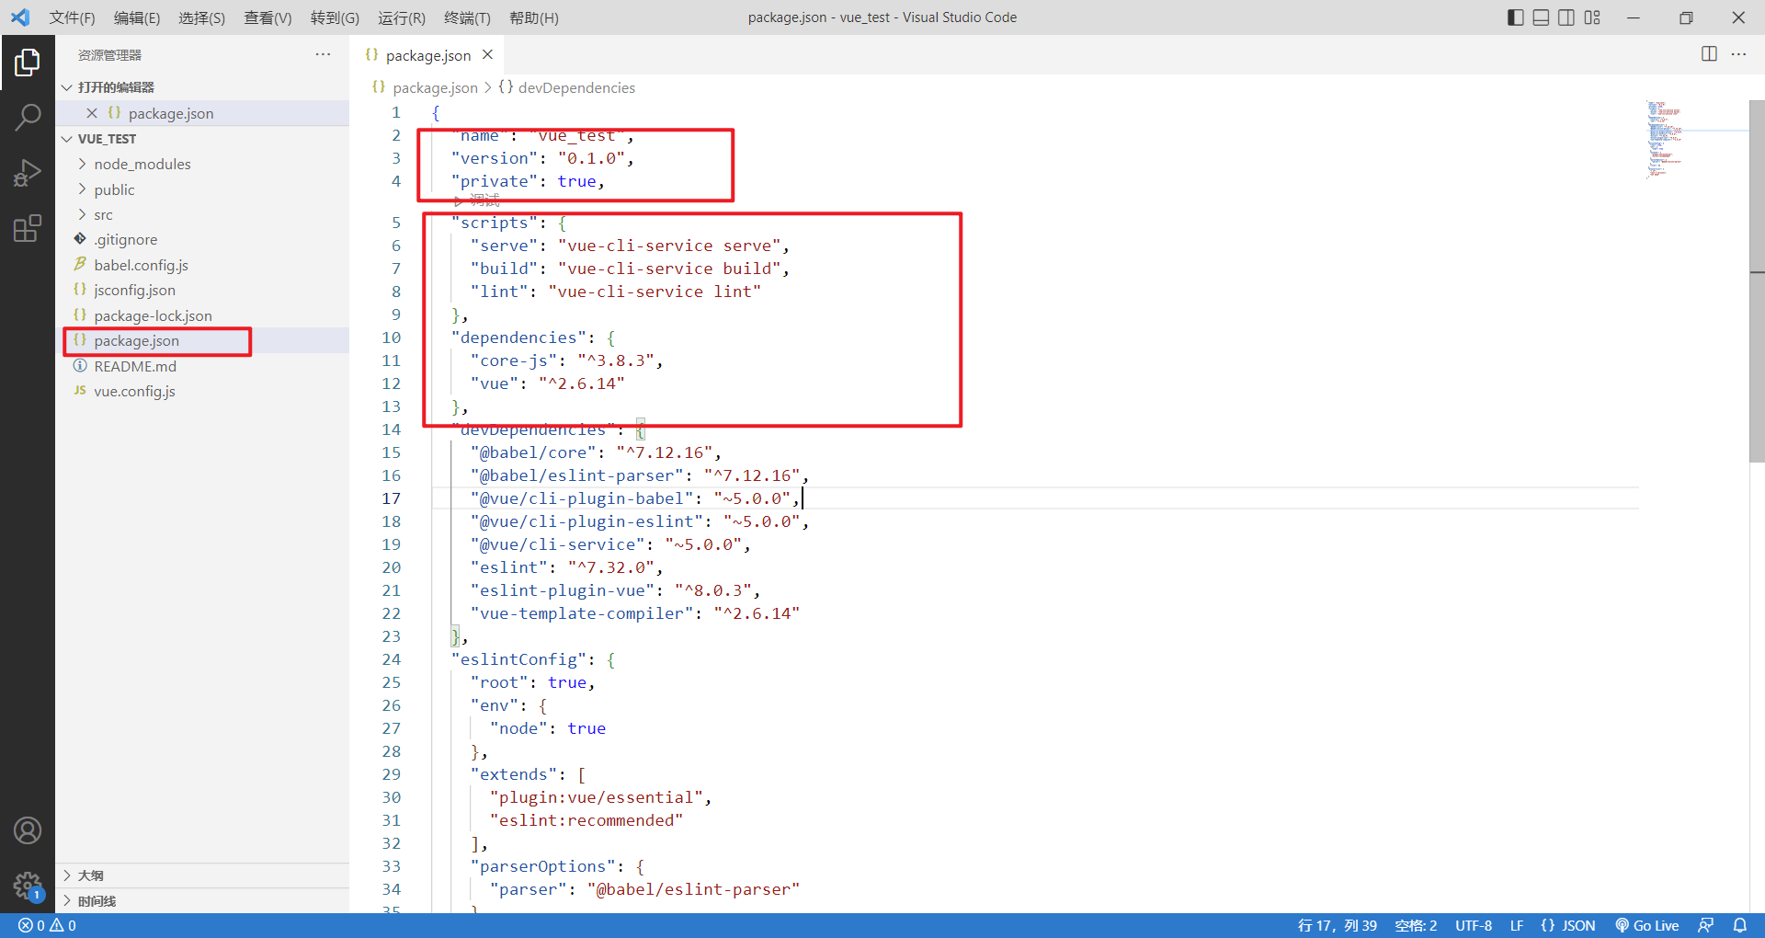Click the feedback icon in status bar
1765x938 pixels.
coord(1705,925)
